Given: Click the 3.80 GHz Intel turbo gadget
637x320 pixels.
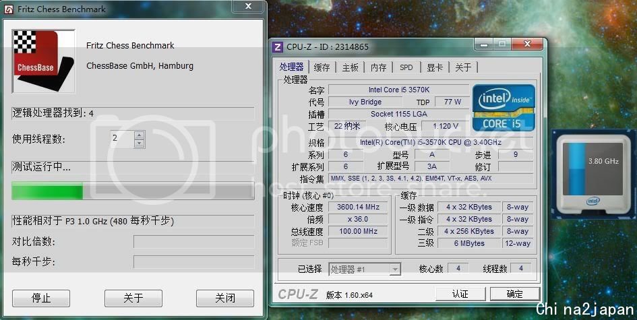Looking at the screenshot, I should (594, 174).
